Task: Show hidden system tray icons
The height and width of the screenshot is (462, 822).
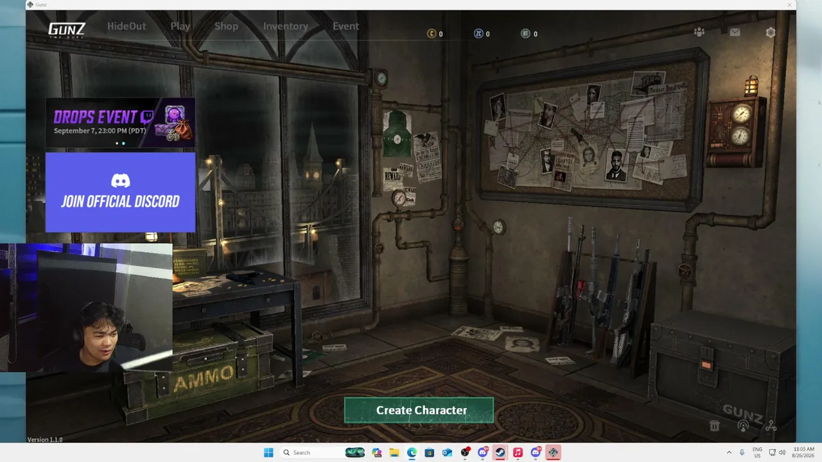Action: point(729,452)
